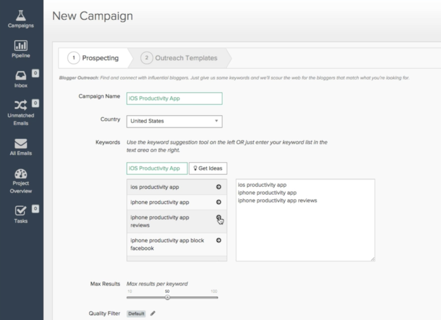Click the Get Ideas button
Image resolution: width=441 pixels, height=320 pixels.
(208, 169)
